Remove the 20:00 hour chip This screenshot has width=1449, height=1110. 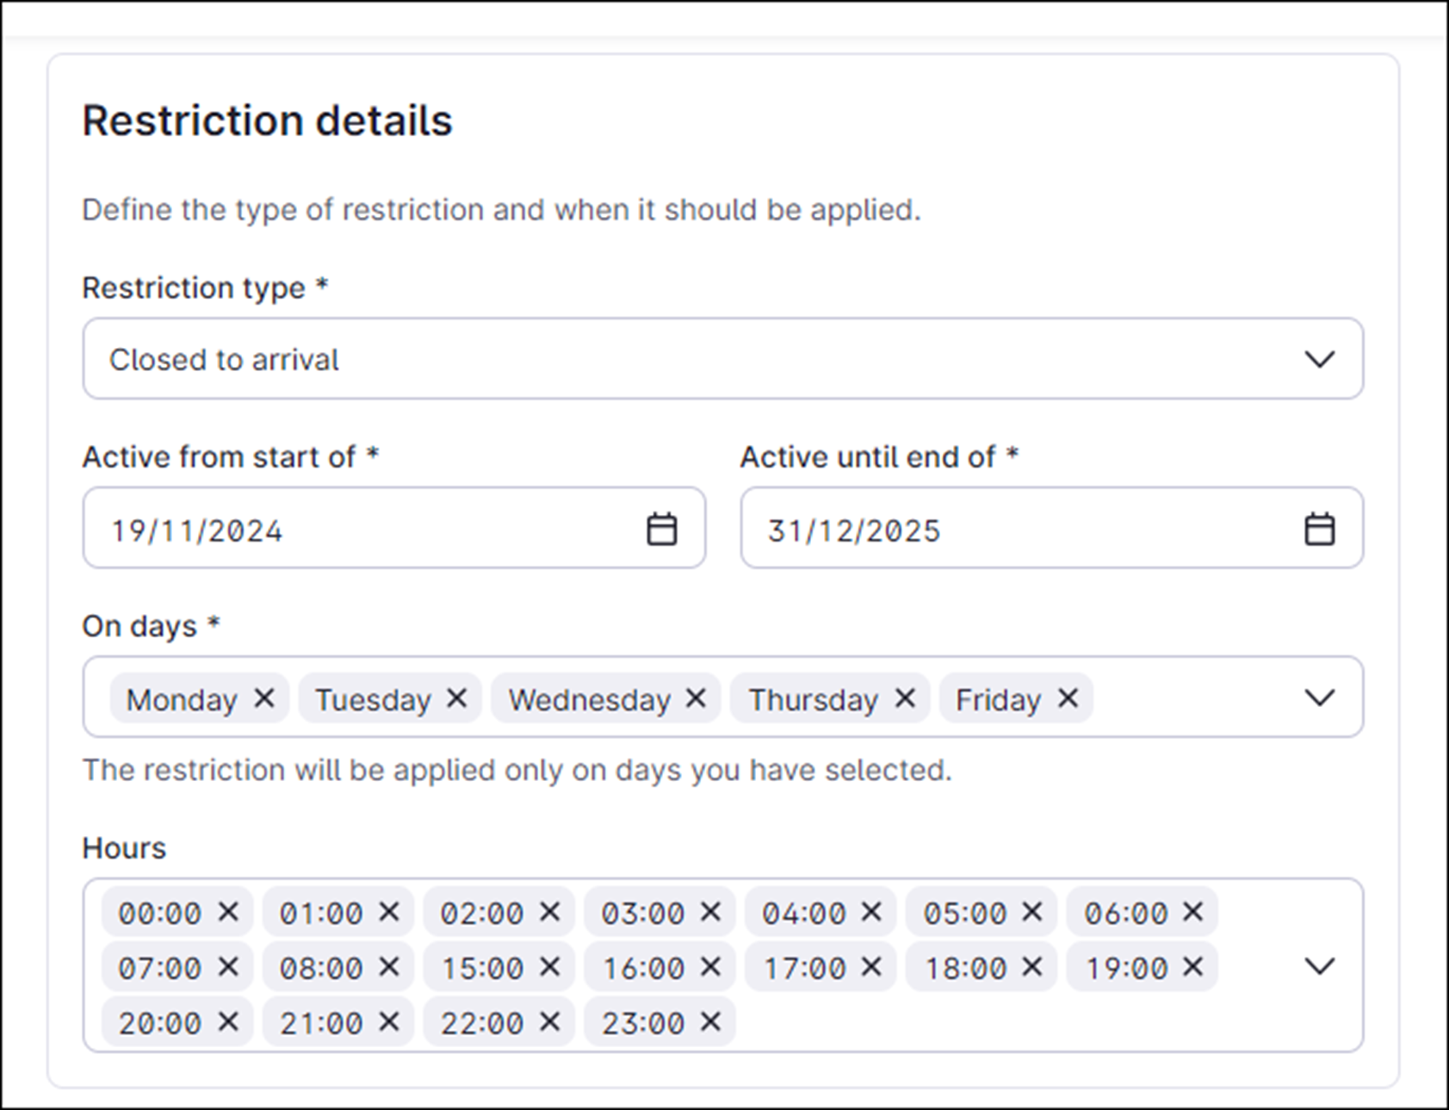pyautogui.click(x=228, y=1021)
